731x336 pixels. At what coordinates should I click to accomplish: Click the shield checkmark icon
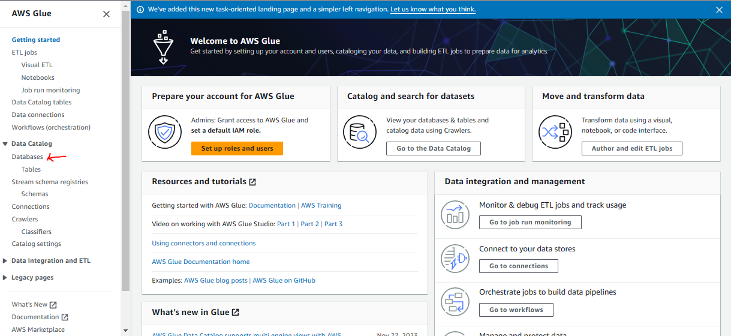point(164,131)
